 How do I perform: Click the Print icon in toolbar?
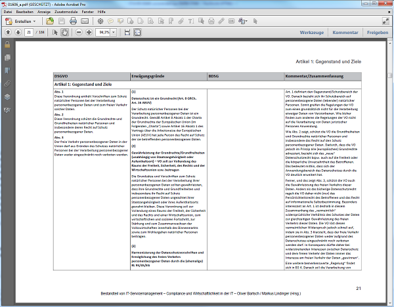point(72,21)
